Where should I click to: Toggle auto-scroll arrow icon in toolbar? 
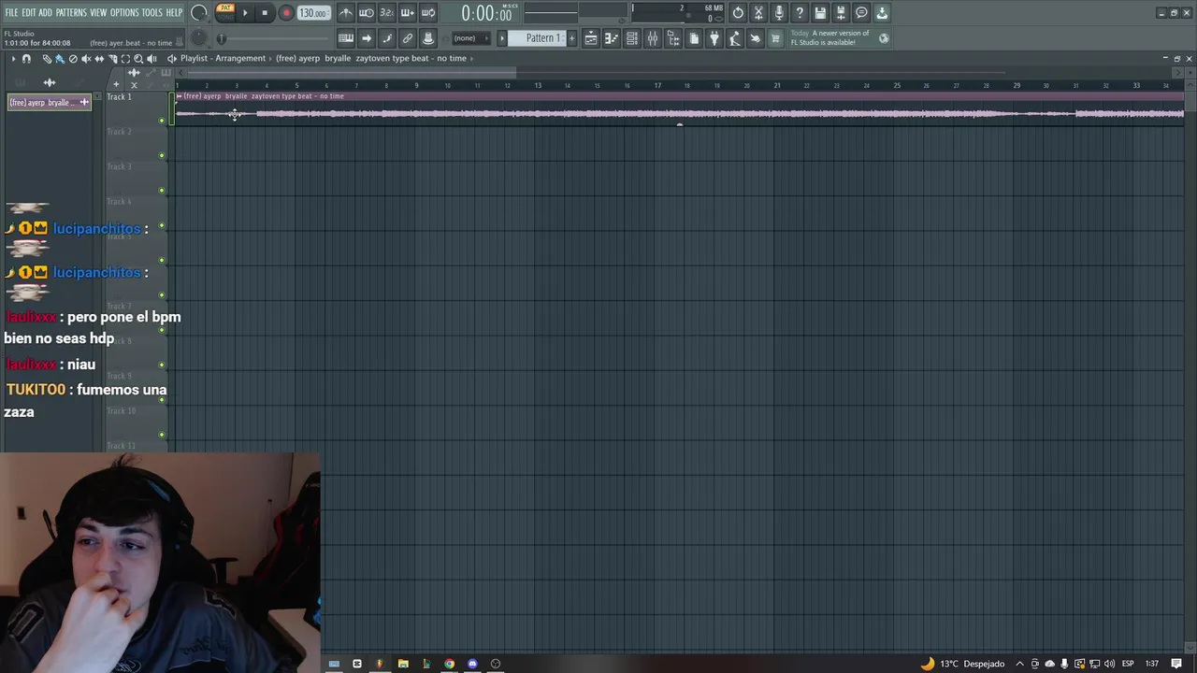pyautogui.click(x=367, y=38)
